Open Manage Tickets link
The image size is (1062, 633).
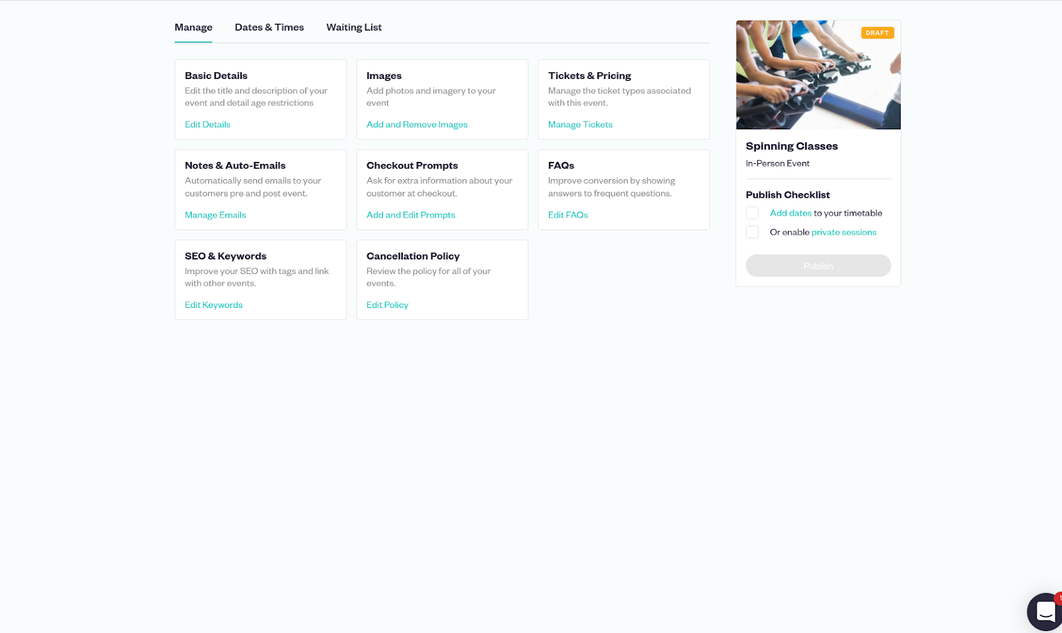point(580,124)
